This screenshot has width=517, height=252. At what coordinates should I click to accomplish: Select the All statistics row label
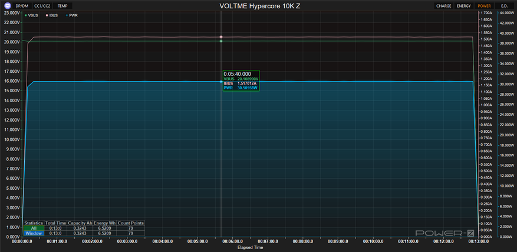pyautogui.click(x=34, y=228)
